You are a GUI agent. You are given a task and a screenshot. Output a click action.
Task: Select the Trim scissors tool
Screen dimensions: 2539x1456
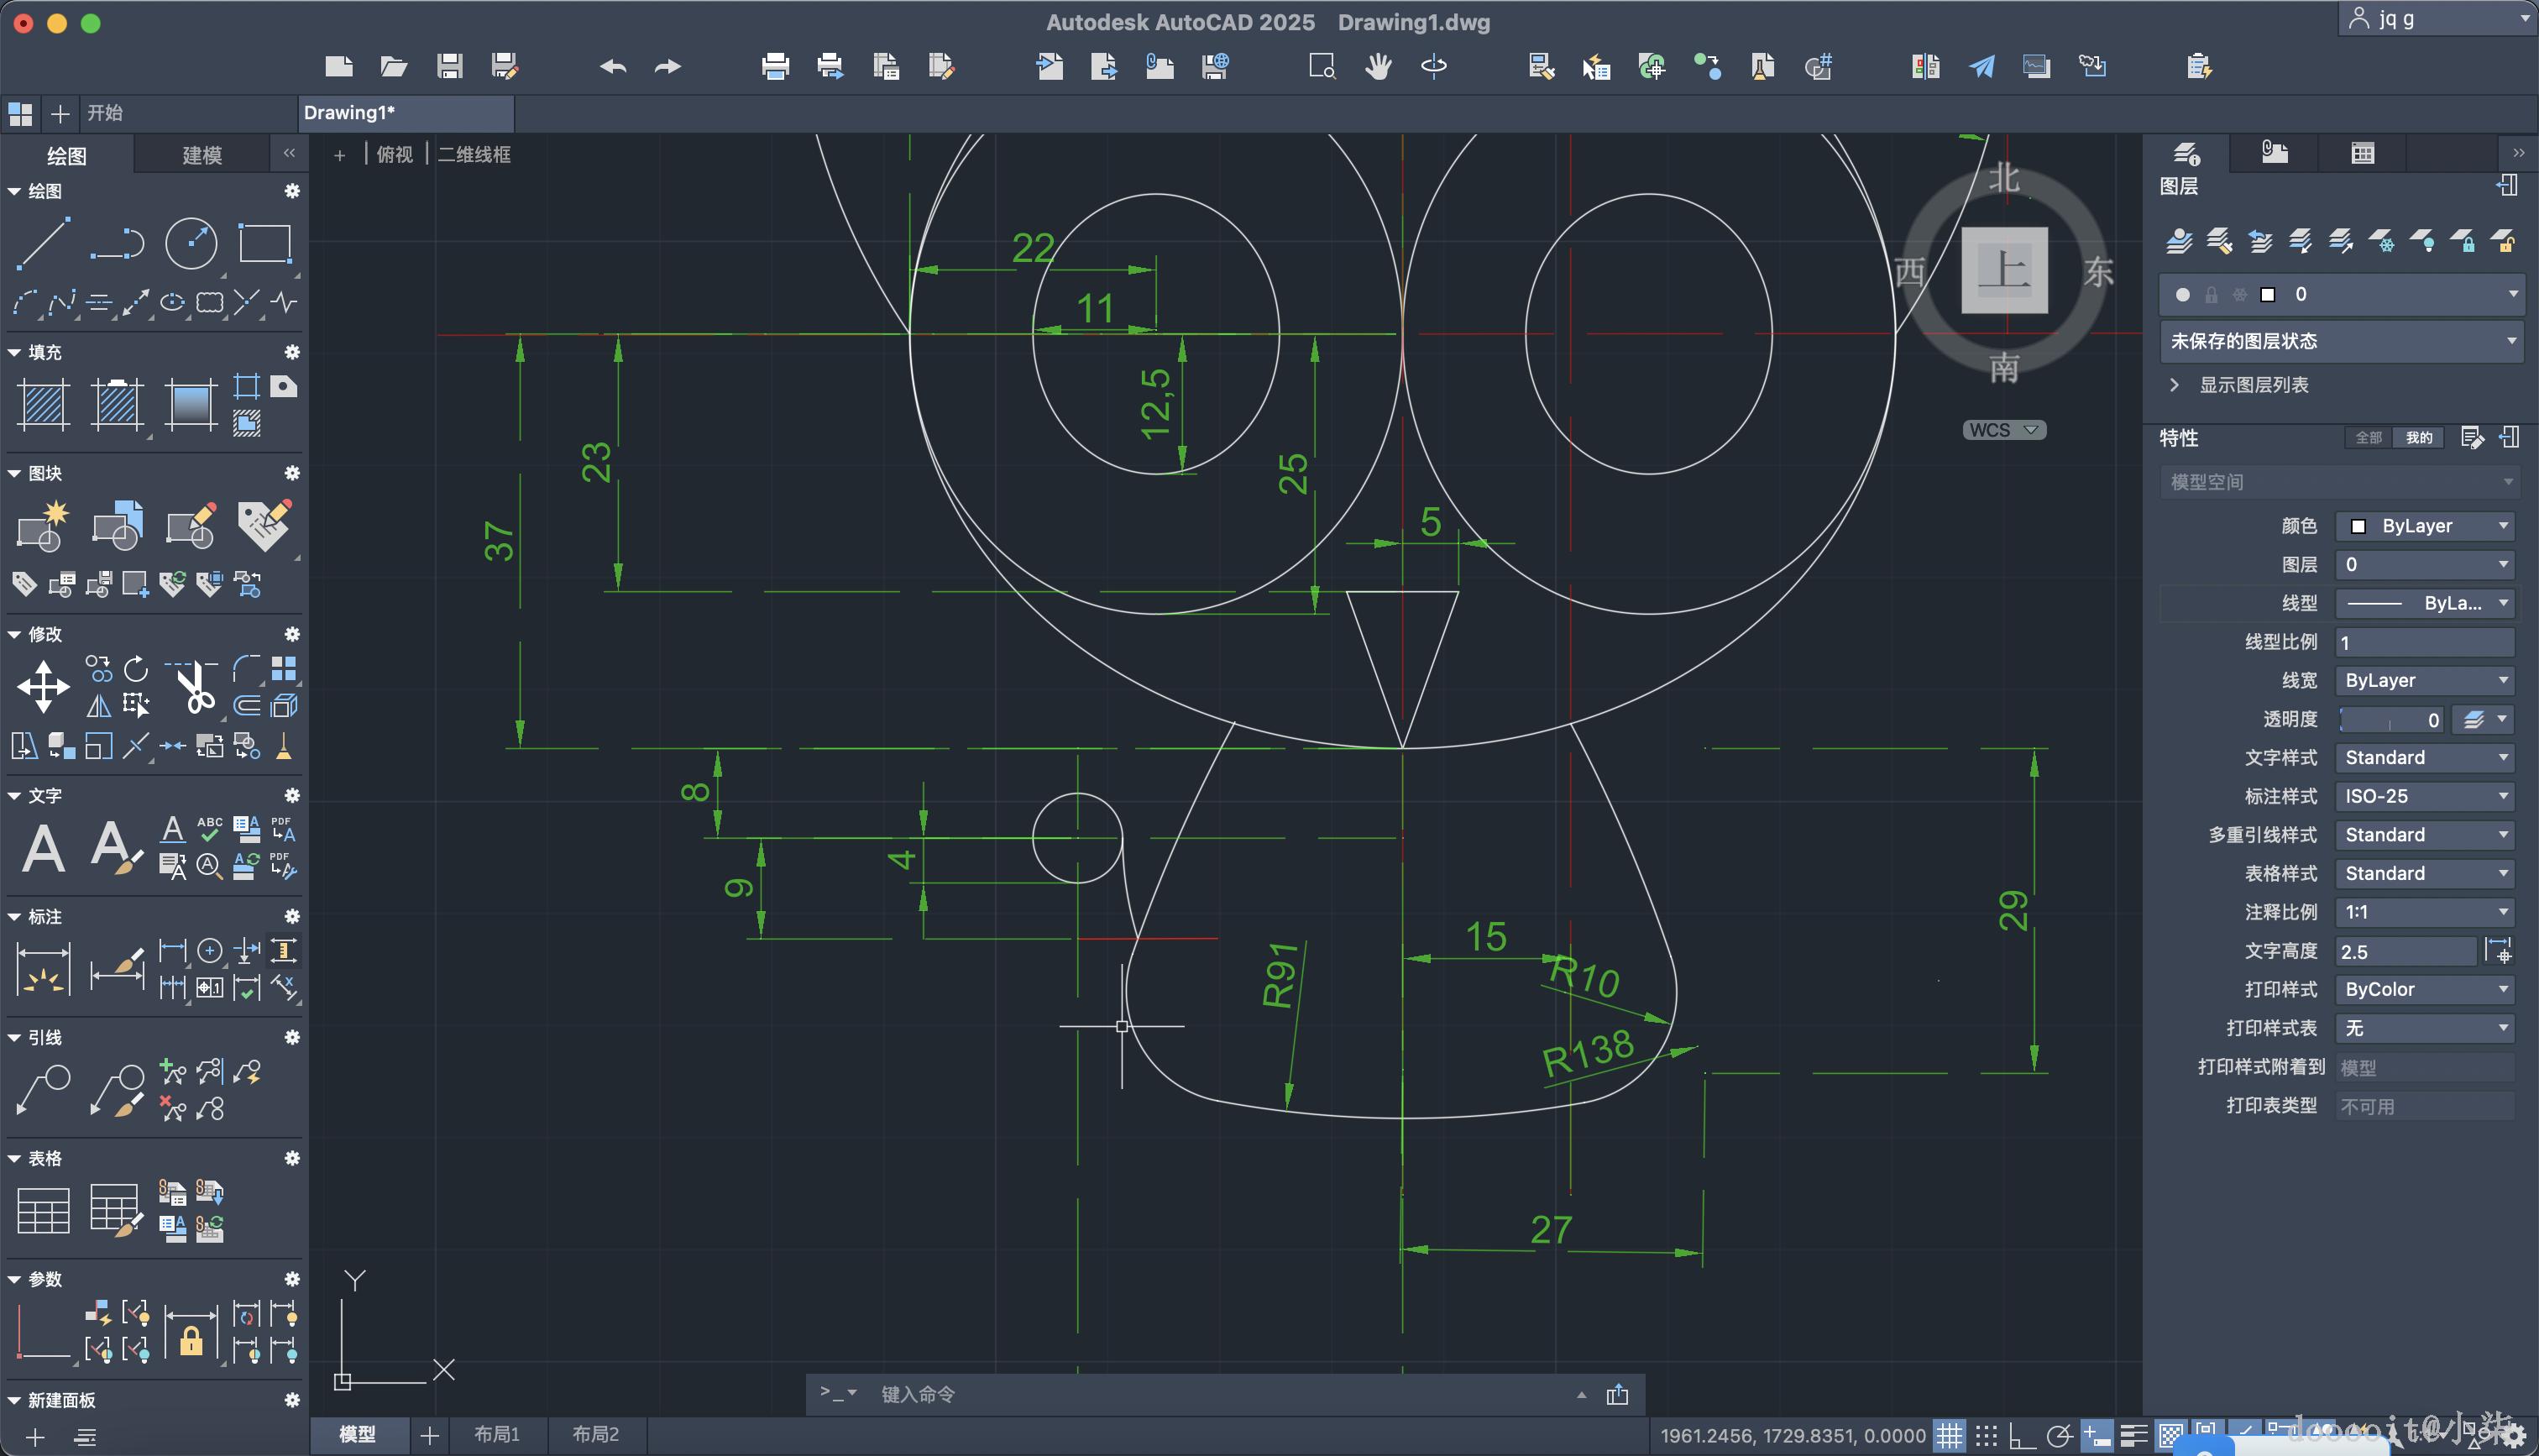point(196,687)
